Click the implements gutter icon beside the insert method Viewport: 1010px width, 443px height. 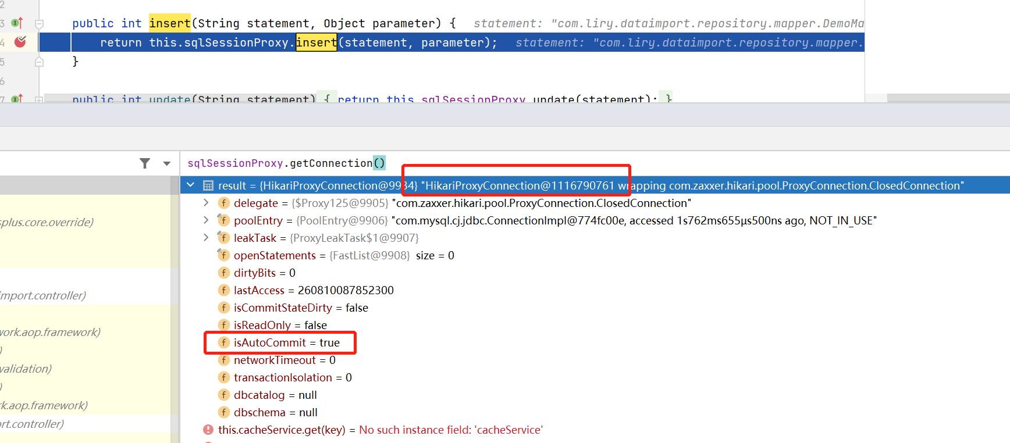17,23
